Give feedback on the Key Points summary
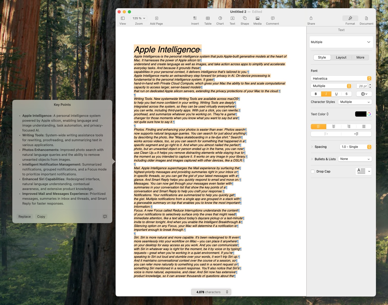 [105, 216]
